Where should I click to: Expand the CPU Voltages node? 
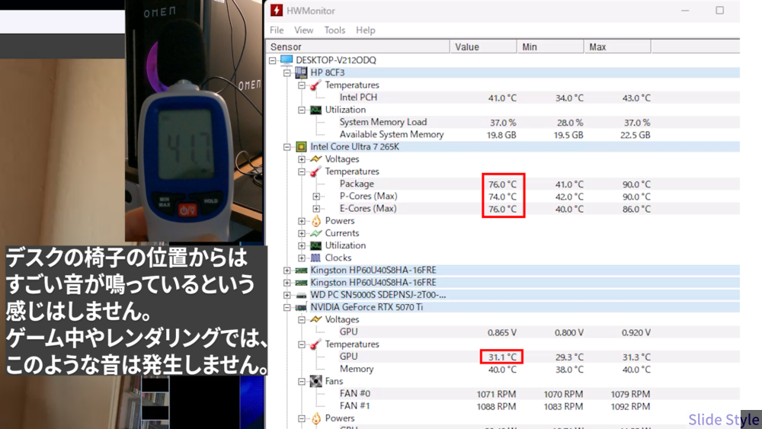(302, 159)
